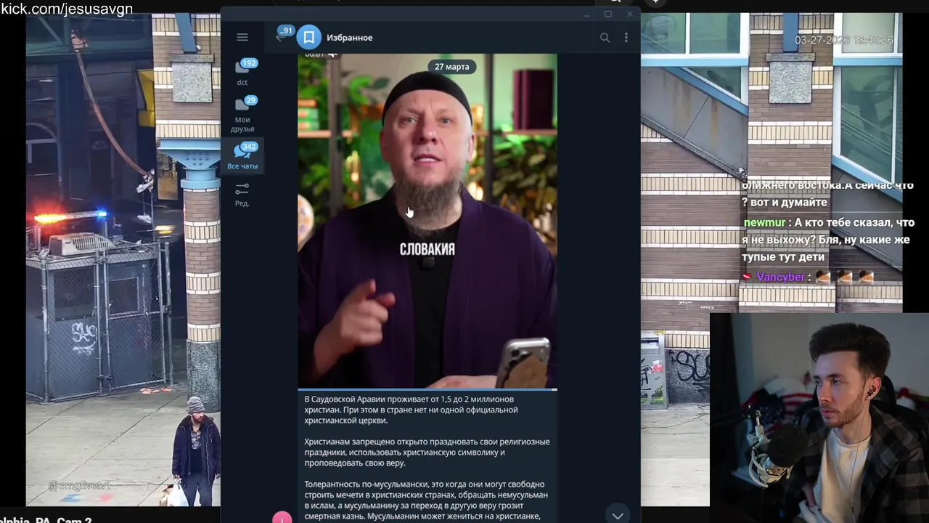Click the paragraph starting Толерантность по-мусульмански

(x=426, y=500)
